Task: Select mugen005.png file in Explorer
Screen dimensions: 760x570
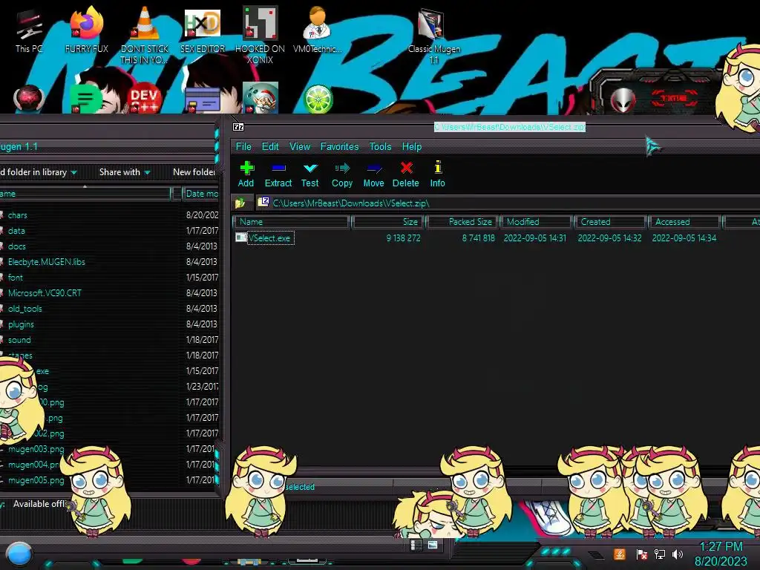Action: tap(36, 480)
